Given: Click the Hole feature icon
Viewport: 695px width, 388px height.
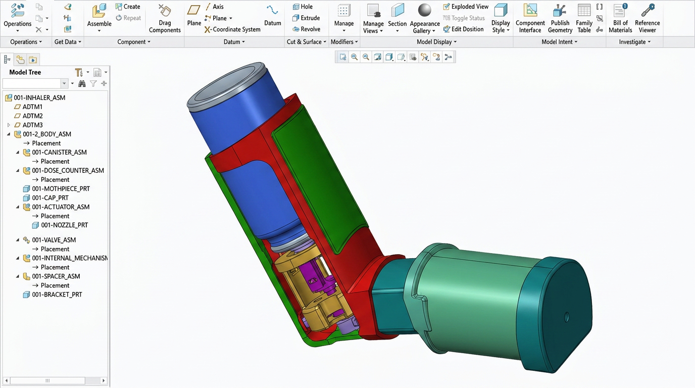Looking at the screenshot, I should coord(296,6).
